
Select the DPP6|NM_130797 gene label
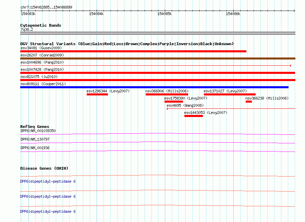pyautogui.click(x=35, y=139)
